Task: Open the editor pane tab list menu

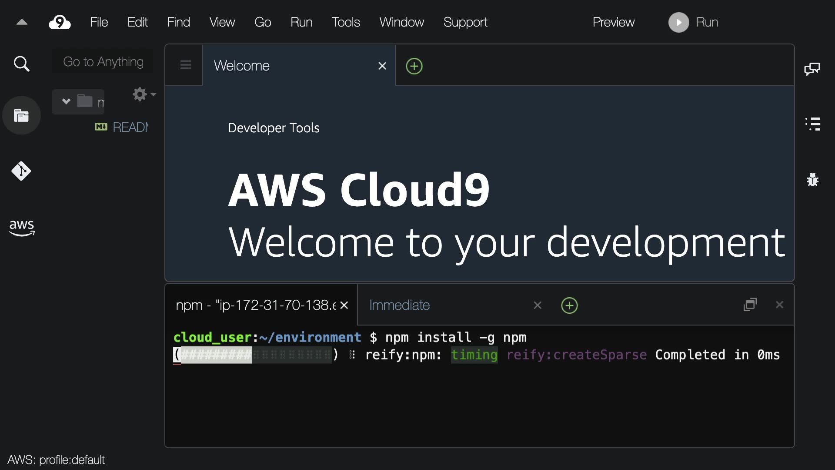Action: (x=186, y=65)
